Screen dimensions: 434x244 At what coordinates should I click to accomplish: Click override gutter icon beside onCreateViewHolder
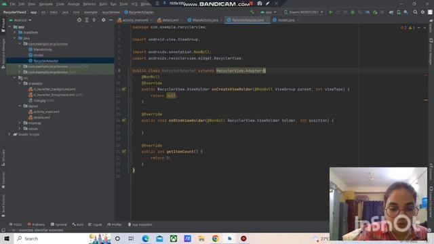(123, 89)
